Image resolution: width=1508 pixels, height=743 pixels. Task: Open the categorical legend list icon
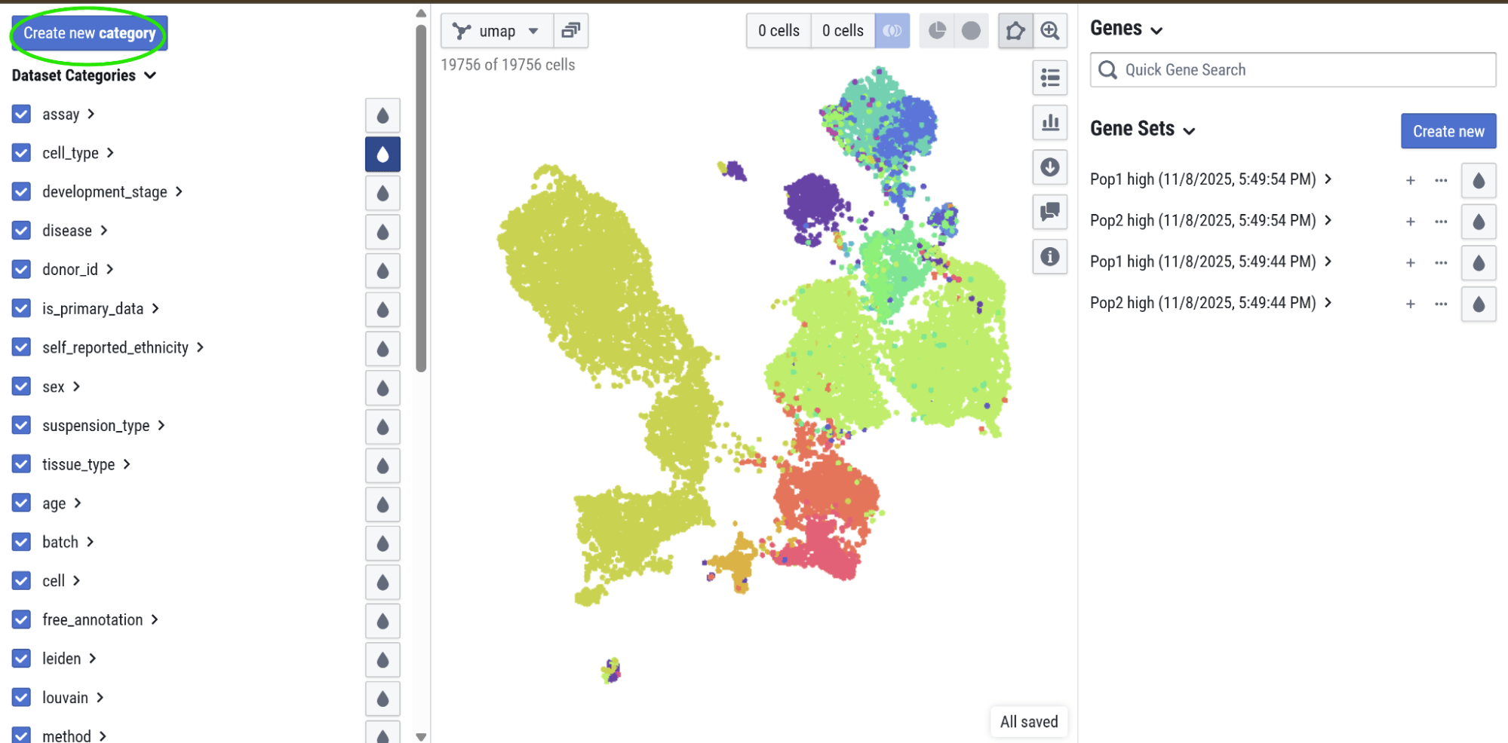pos(1049,78)
